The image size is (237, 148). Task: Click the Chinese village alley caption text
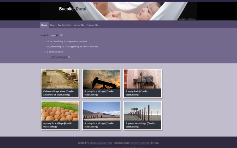pos(58,93)
